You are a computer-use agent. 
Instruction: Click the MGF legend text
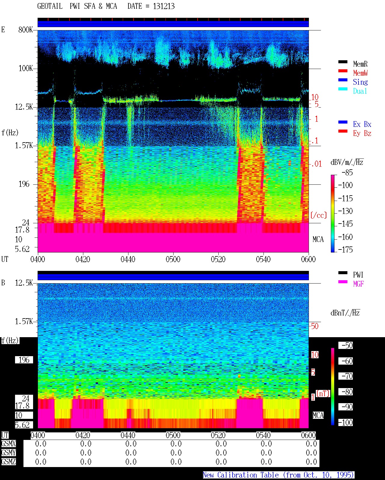click(x=359, y=284)
